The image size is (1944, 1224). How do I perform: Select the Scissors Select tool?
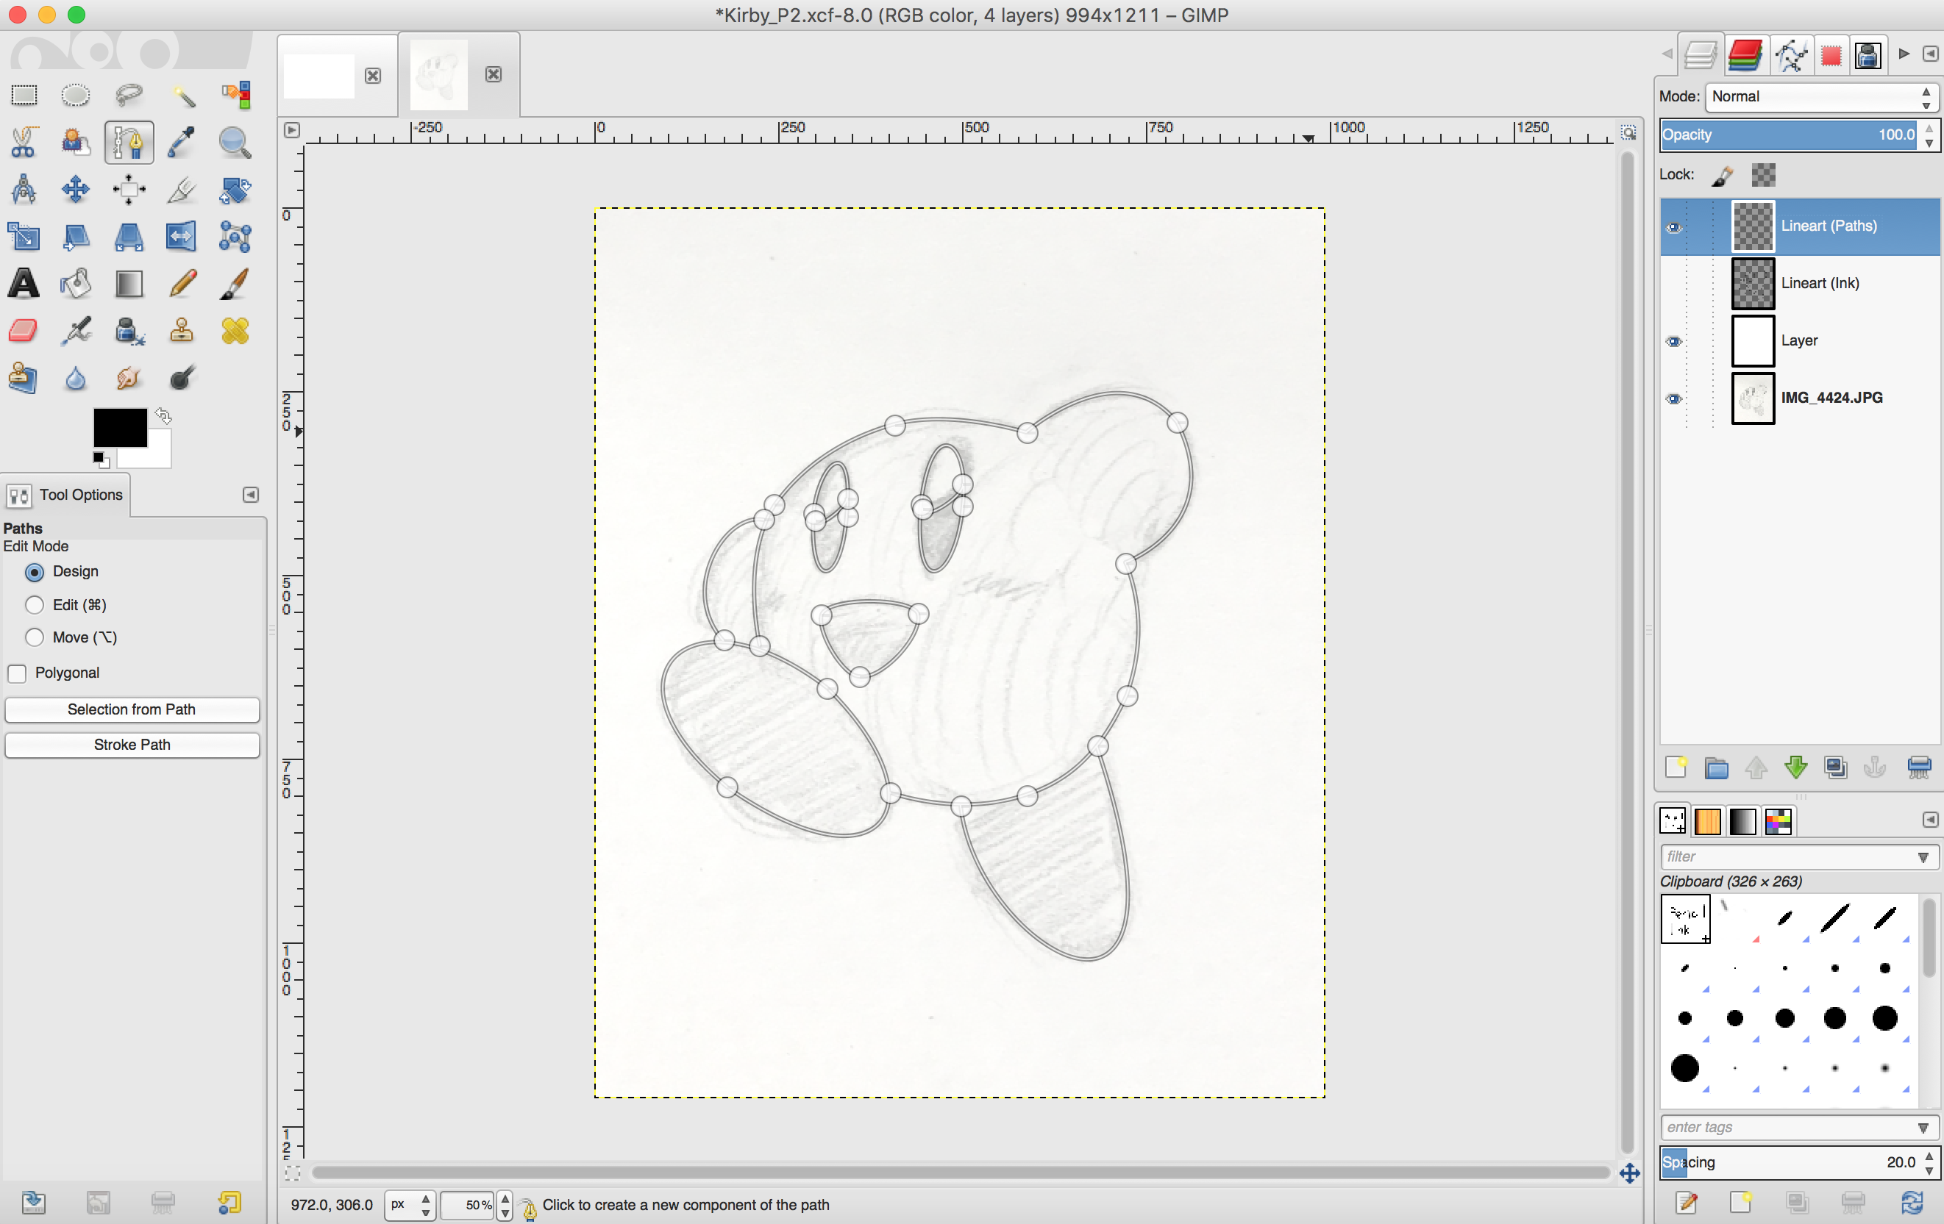tap(24, 143)
